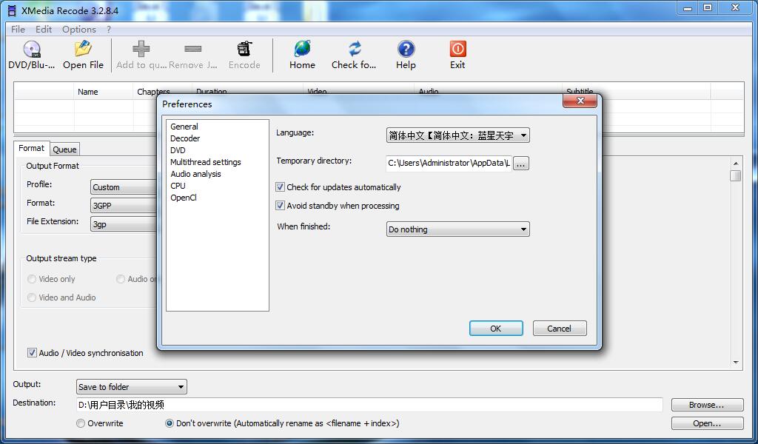This screenshot has width=758, height=444.
Task: Open the Options menu
Action: pos(78,29)
